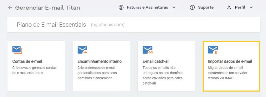Click the catch-all envelope infinity icon
266x97 pixels.
coord(148,50)
